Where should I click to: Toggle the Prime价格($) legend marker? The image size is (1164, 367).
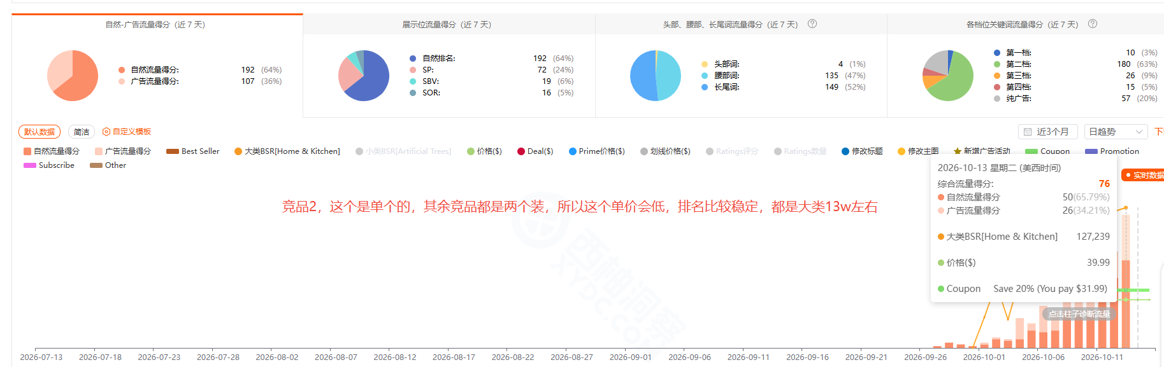(573, 151)
